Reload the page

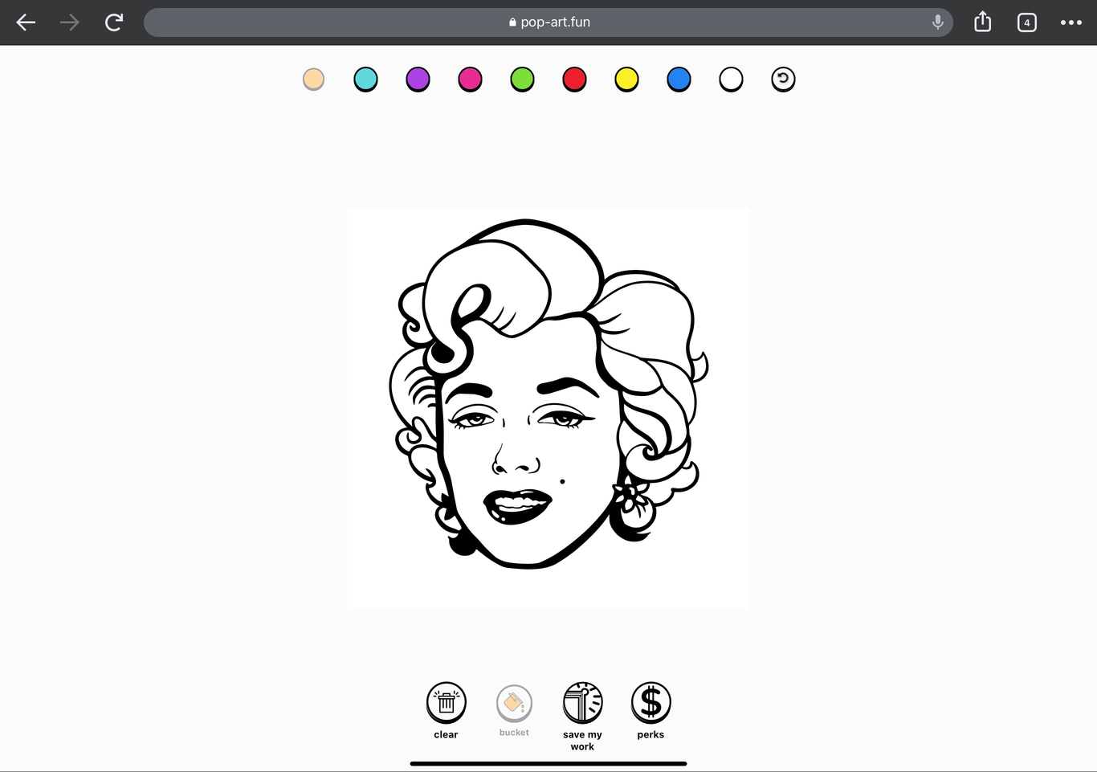click(x=114, y=22)
